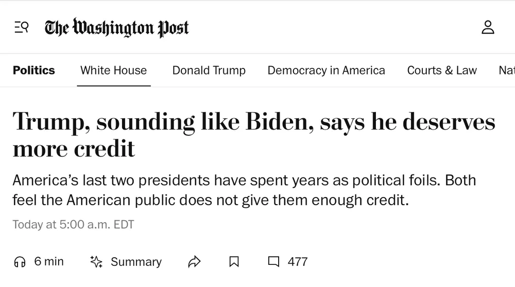Click the headline about Trump deserving credit

pos(253,135)
